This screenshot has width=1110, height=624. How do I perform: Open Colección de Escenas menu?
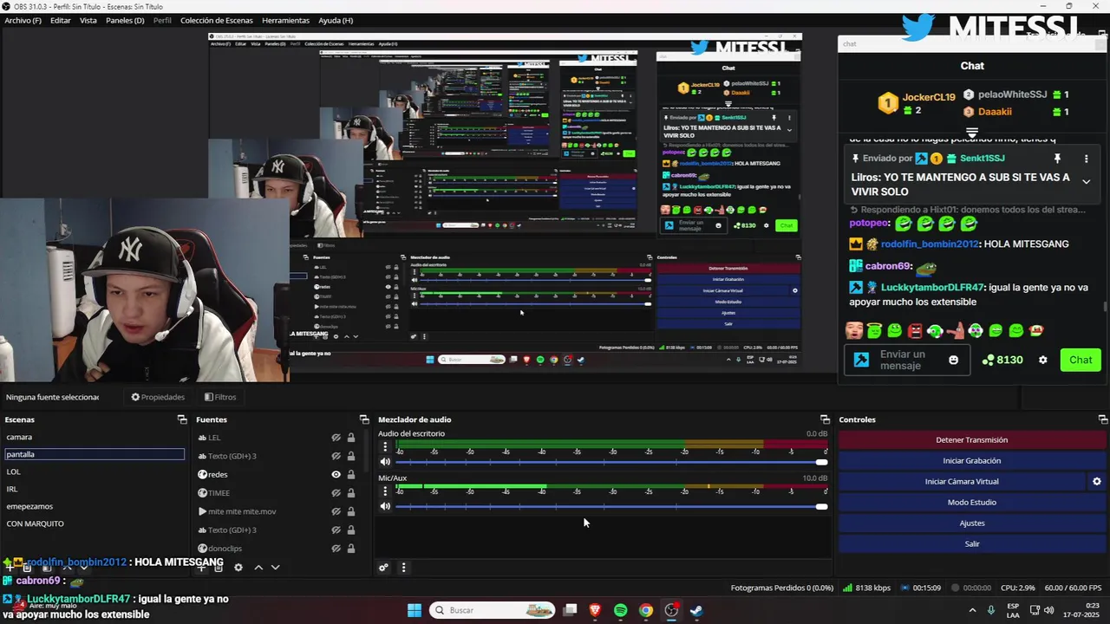[x=217, y=20]
